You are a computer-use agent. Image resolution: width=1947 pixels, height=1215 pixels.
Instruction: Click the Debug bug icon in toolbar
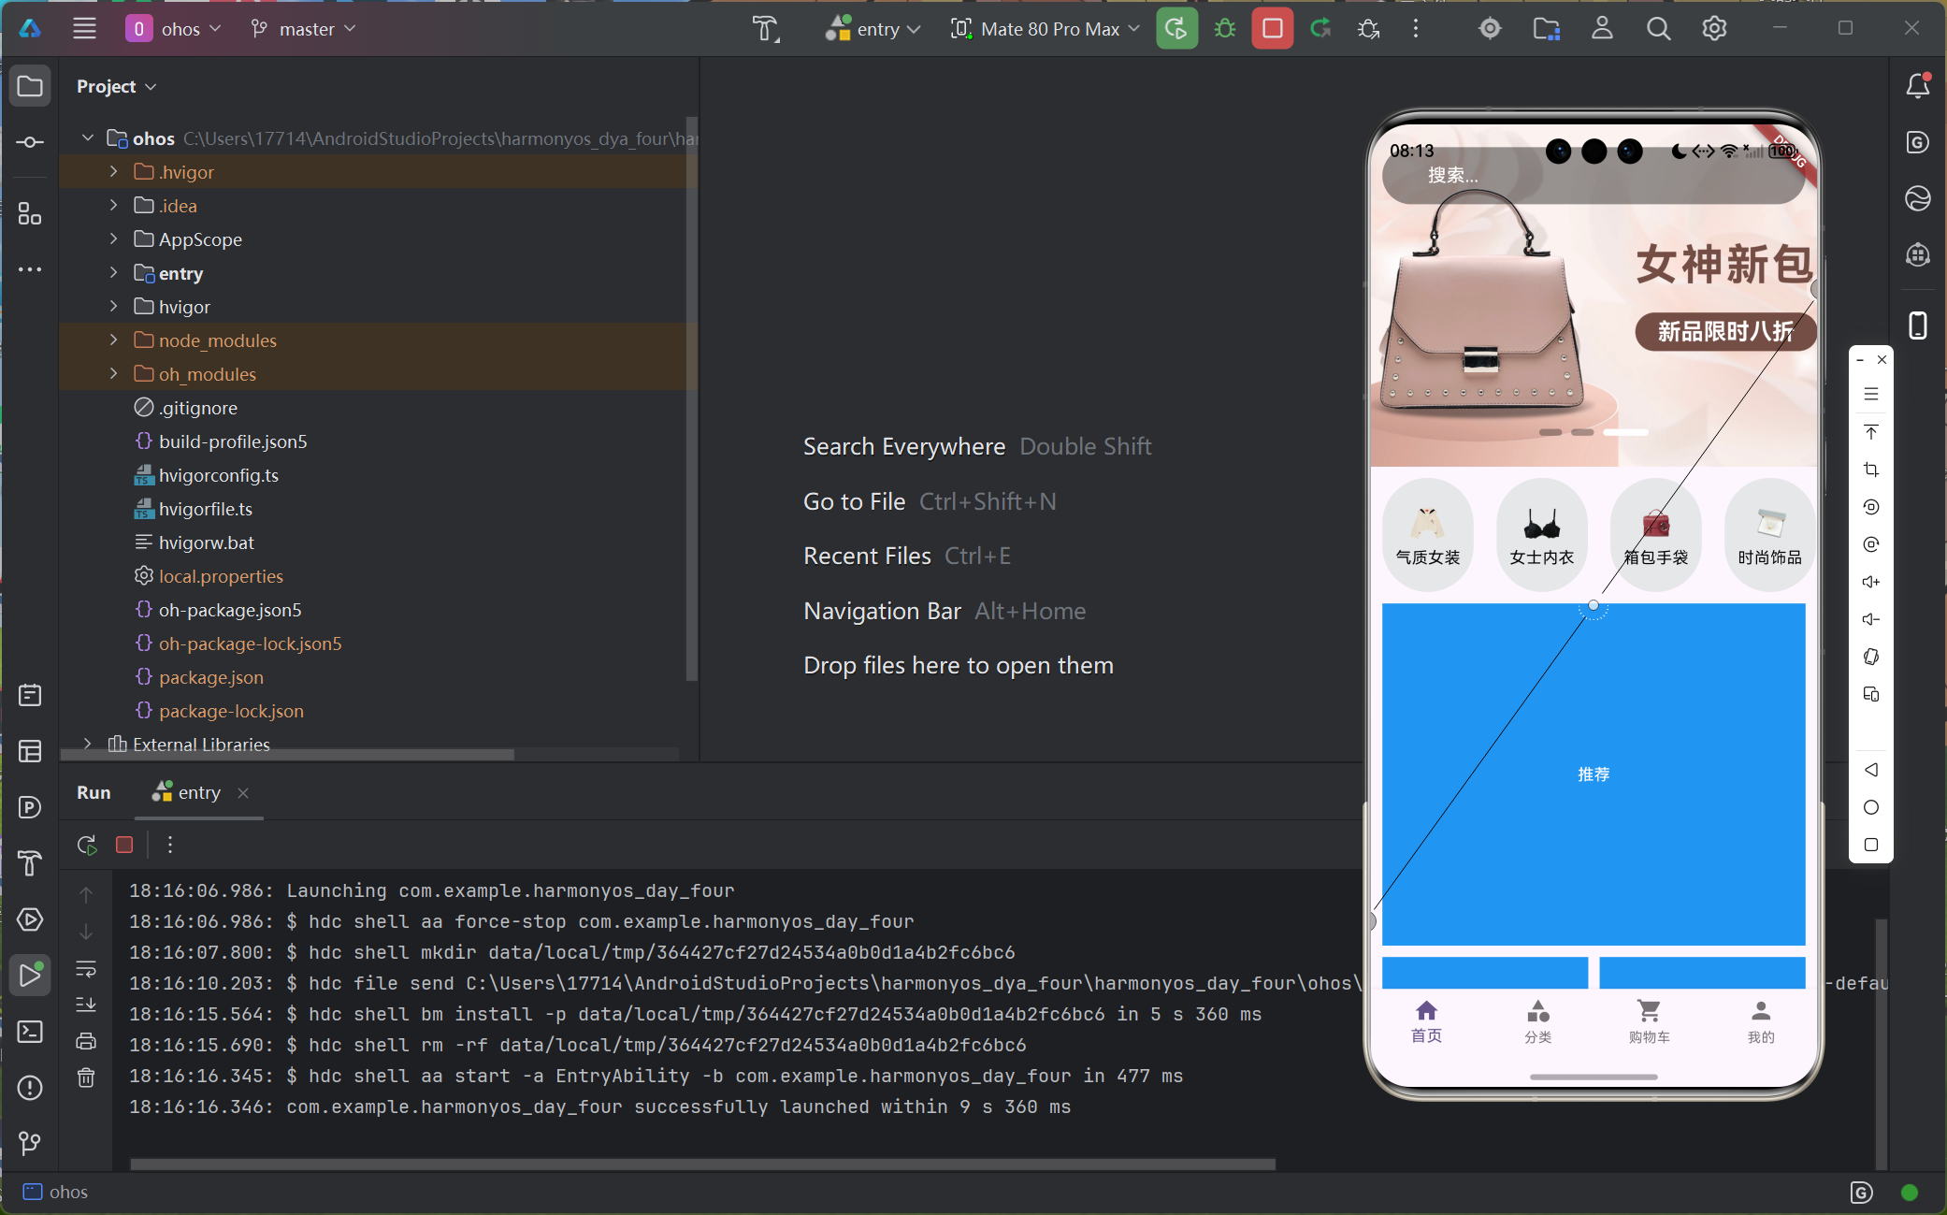coord(1224,29)
